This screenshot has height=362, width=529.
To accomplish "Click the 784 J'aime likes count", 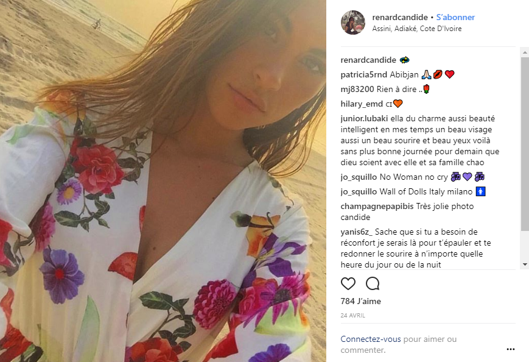I will coord(360,301).
